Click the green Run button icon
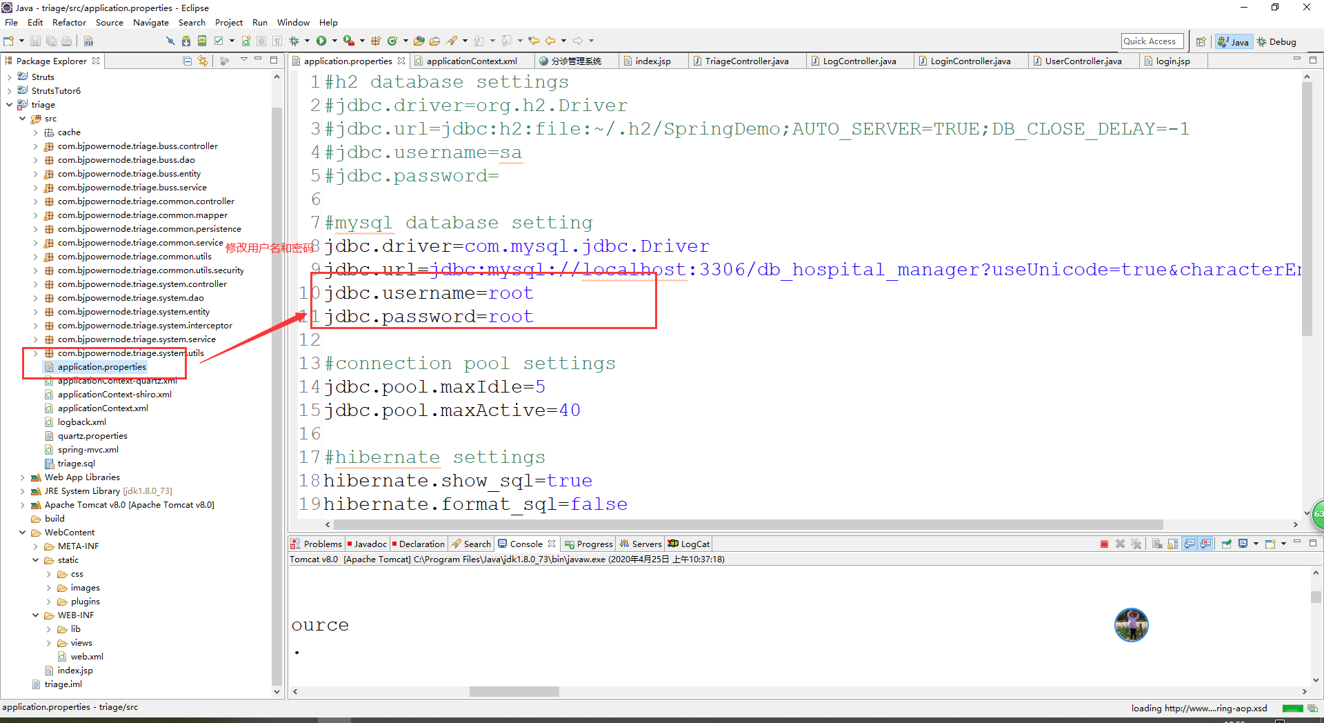 321,41
